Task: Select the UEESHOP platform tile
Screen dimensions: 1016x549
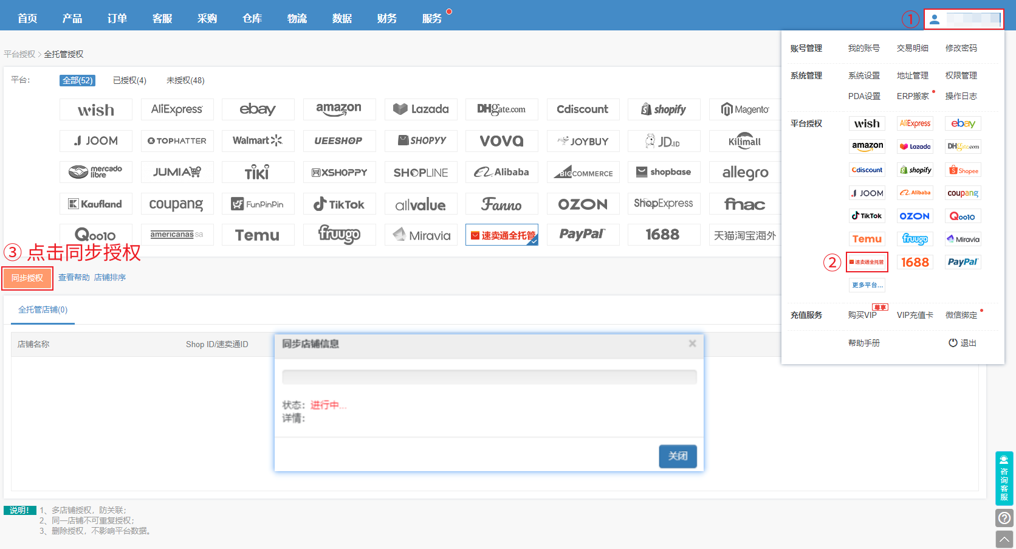Action: point(339,141)
